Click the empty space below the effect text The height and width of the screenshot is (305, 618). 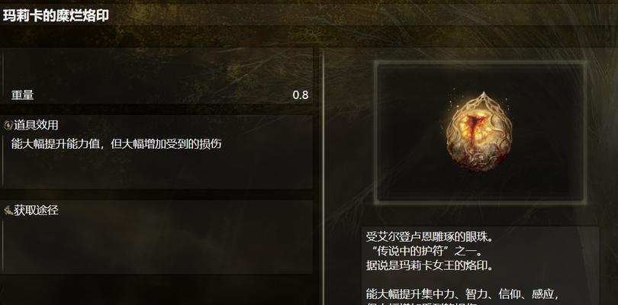click(158, 170)
